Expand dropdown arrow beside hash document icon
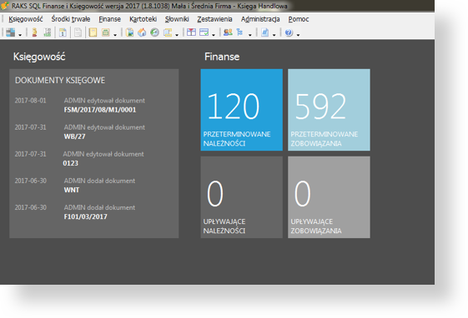Screen dimensions: 468x318 click(x=274, y=35)
